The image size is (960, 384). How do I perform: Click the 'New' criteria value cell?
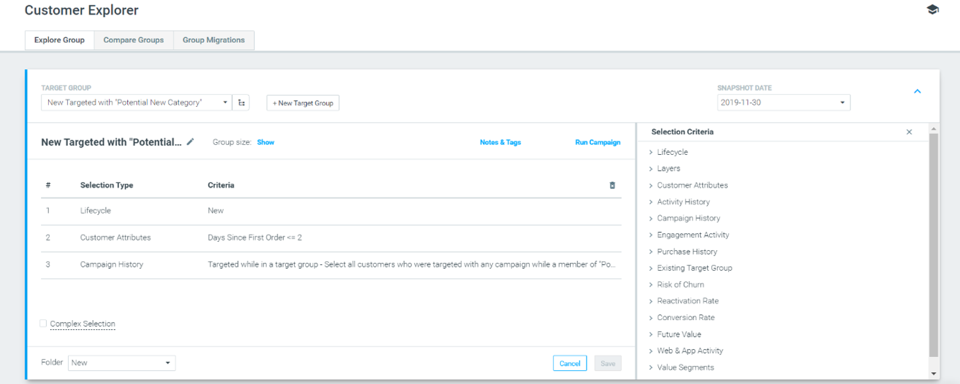(216, 211)
